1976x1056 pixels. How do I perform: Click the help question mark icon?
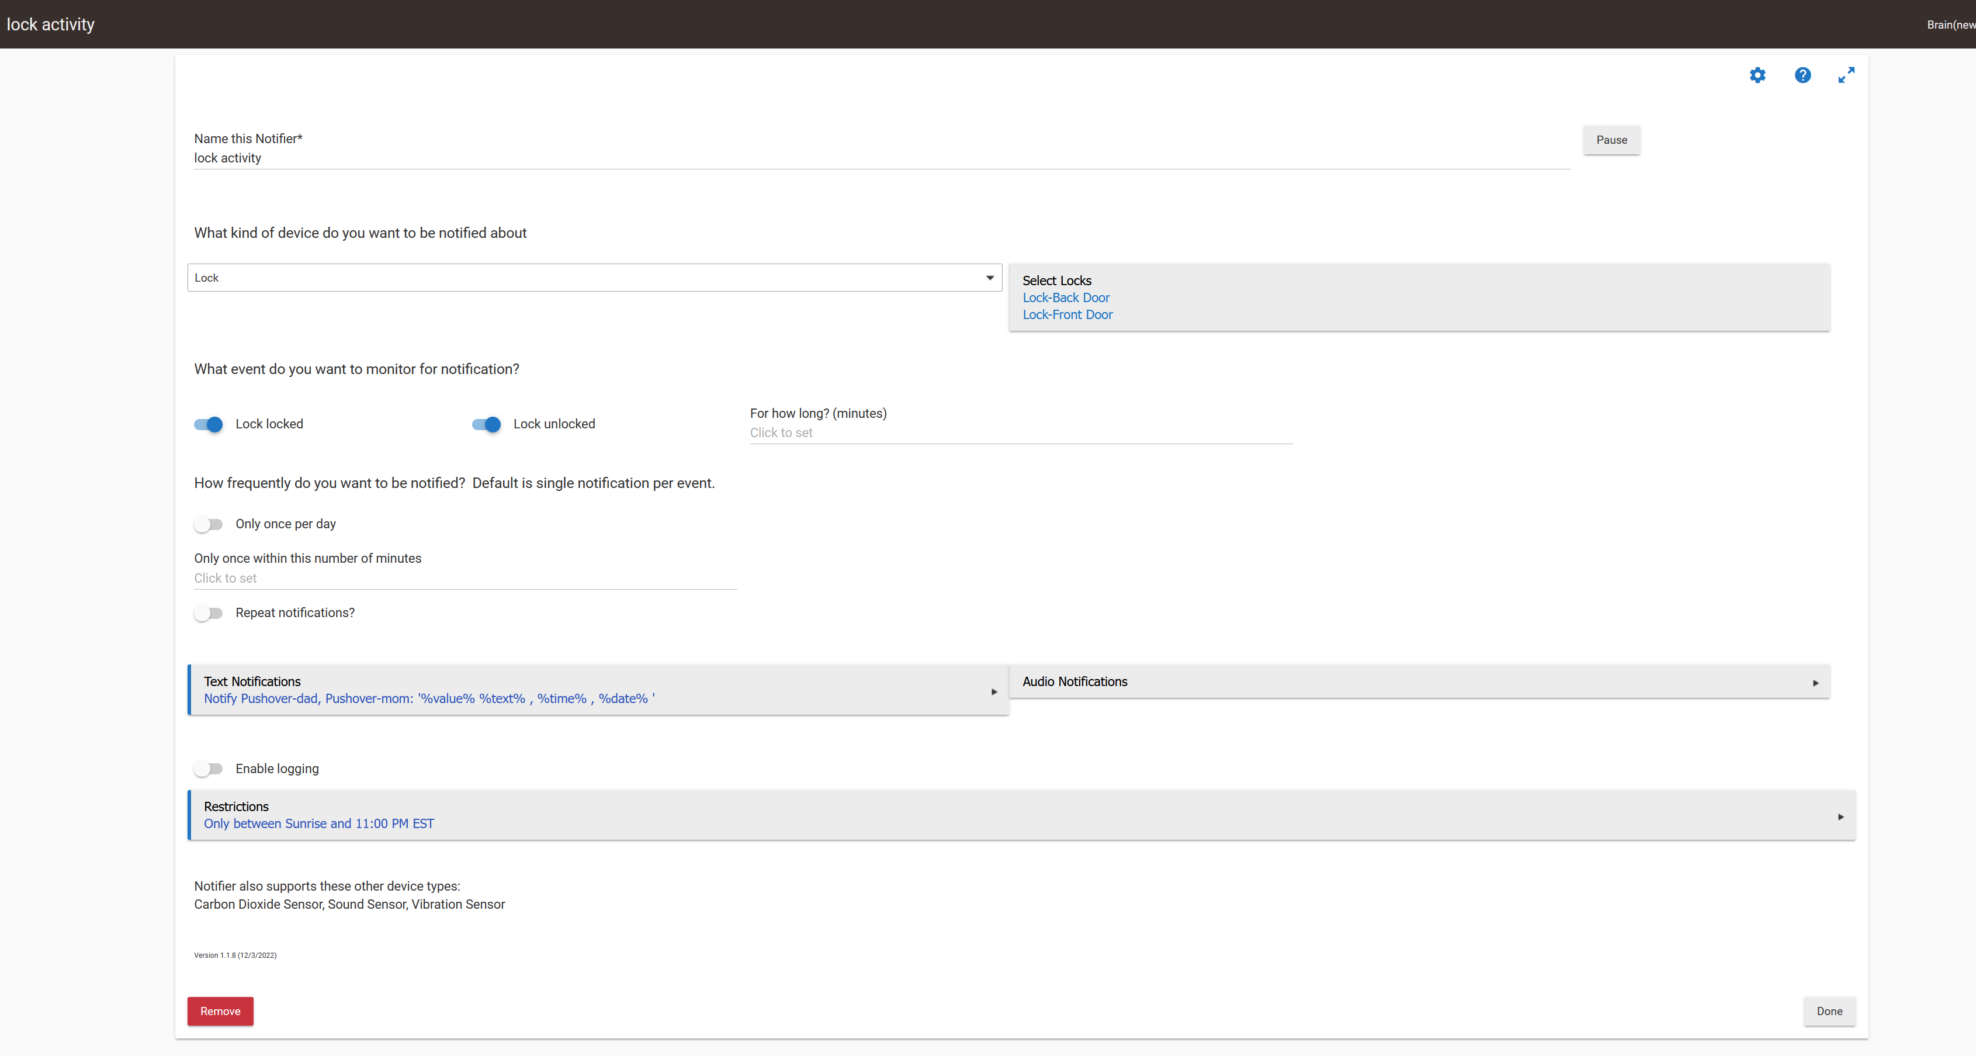coord(1802,75)
